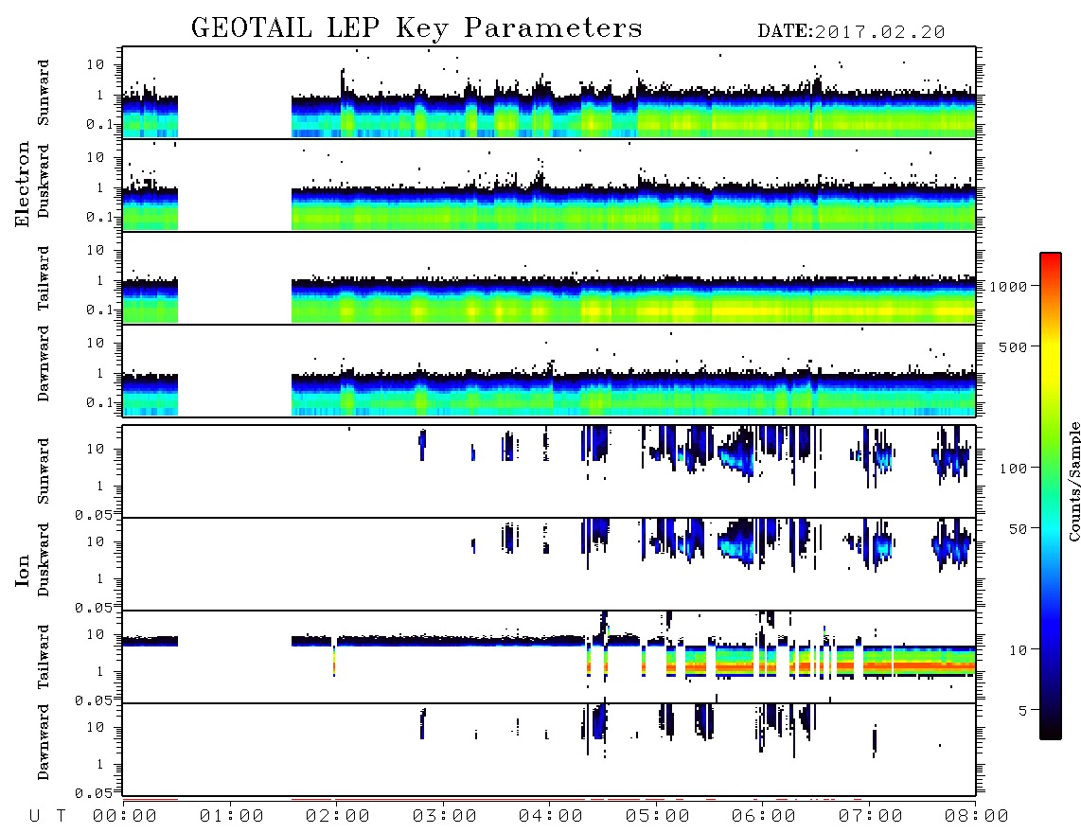Click the Ion Duskward row label
This screenshot has width=1081, height=833.
(x=44, y=559)
